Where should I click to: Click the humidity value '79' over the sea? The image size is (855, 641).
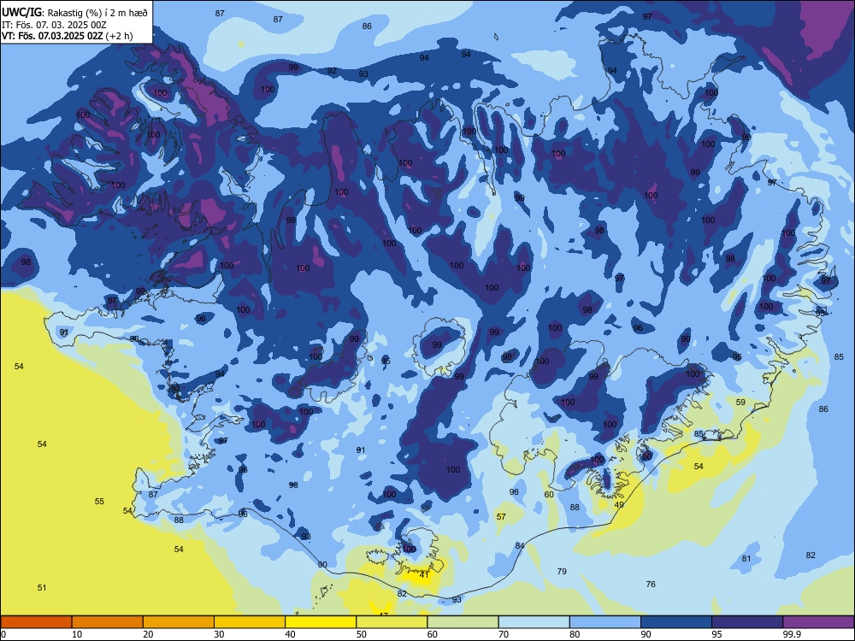[562, 571]
